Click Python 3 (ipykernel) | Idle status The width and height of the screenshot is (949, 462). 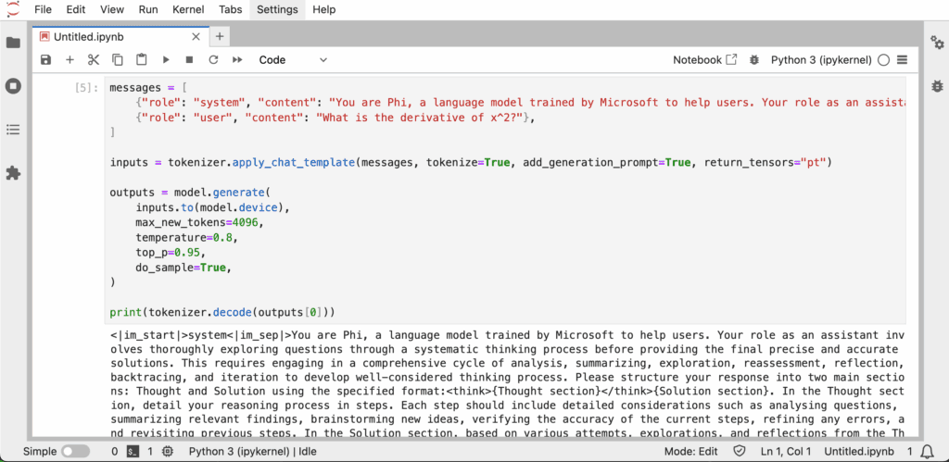[x=252, y=451]
